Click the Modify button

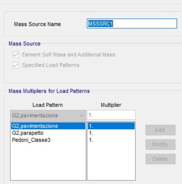[x=160, y=144]
